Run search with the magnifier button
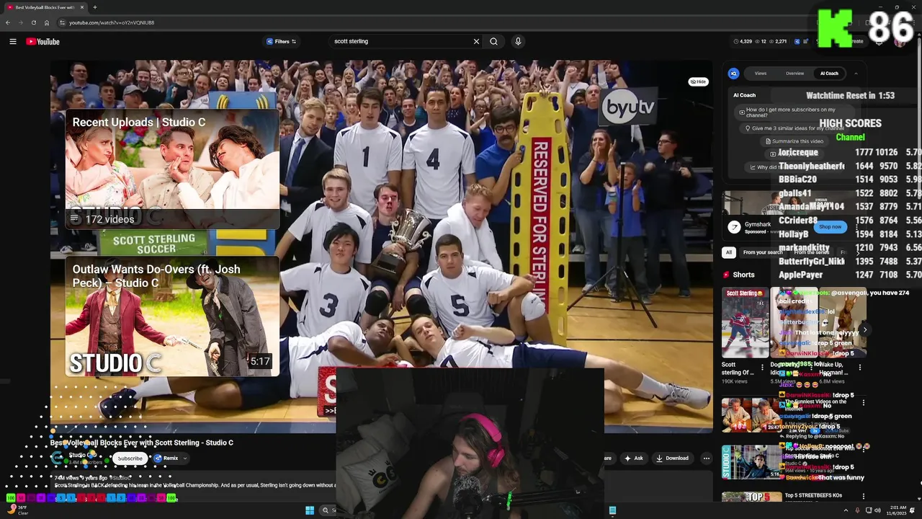 [493, 41]
